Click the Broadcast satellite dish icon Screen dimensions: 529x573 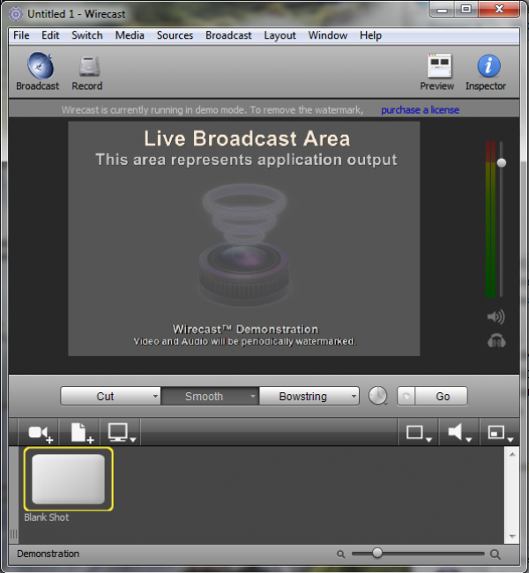(x=41, y=66)
